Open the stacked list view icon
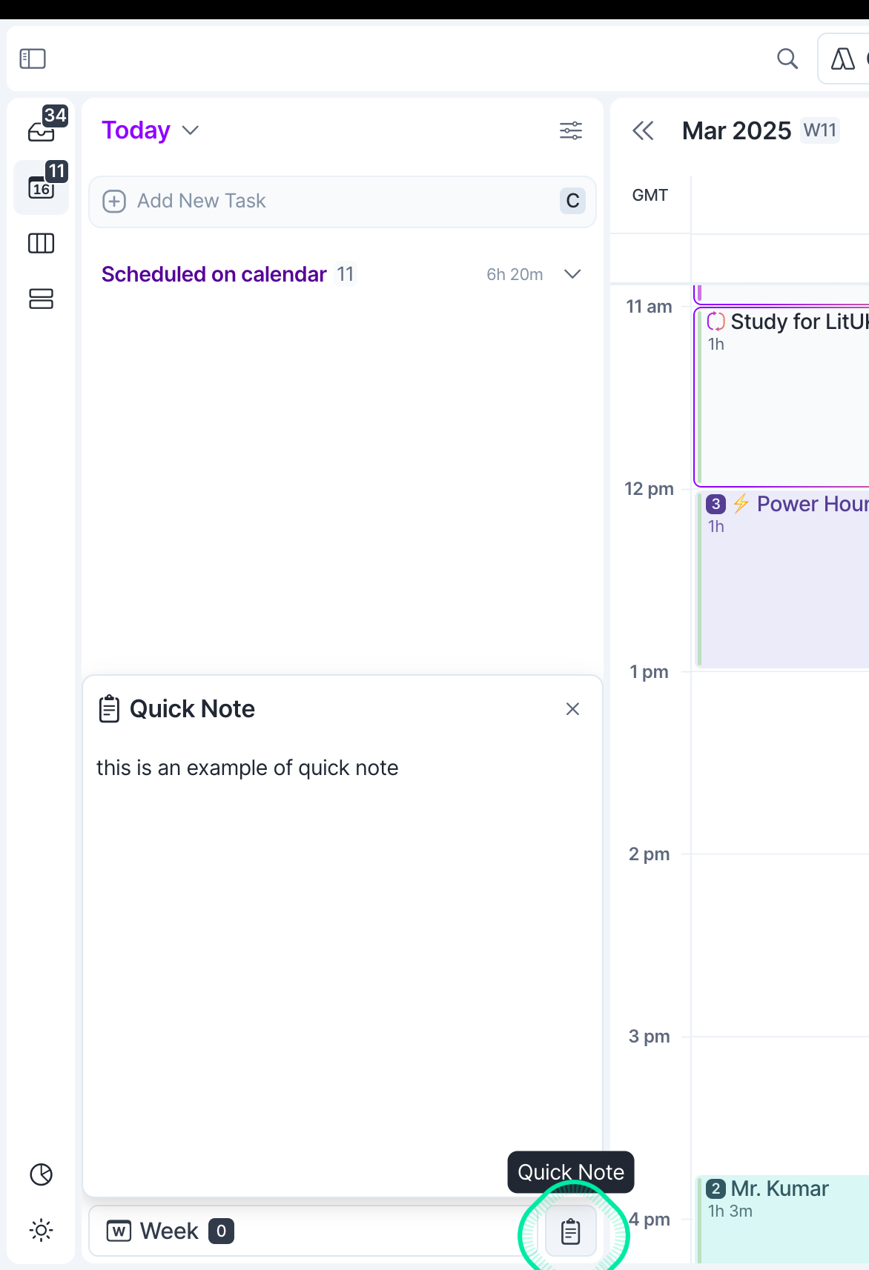The height and width of the screenshot is (1270, 869). pyautogui.click(x=42, y=299)
